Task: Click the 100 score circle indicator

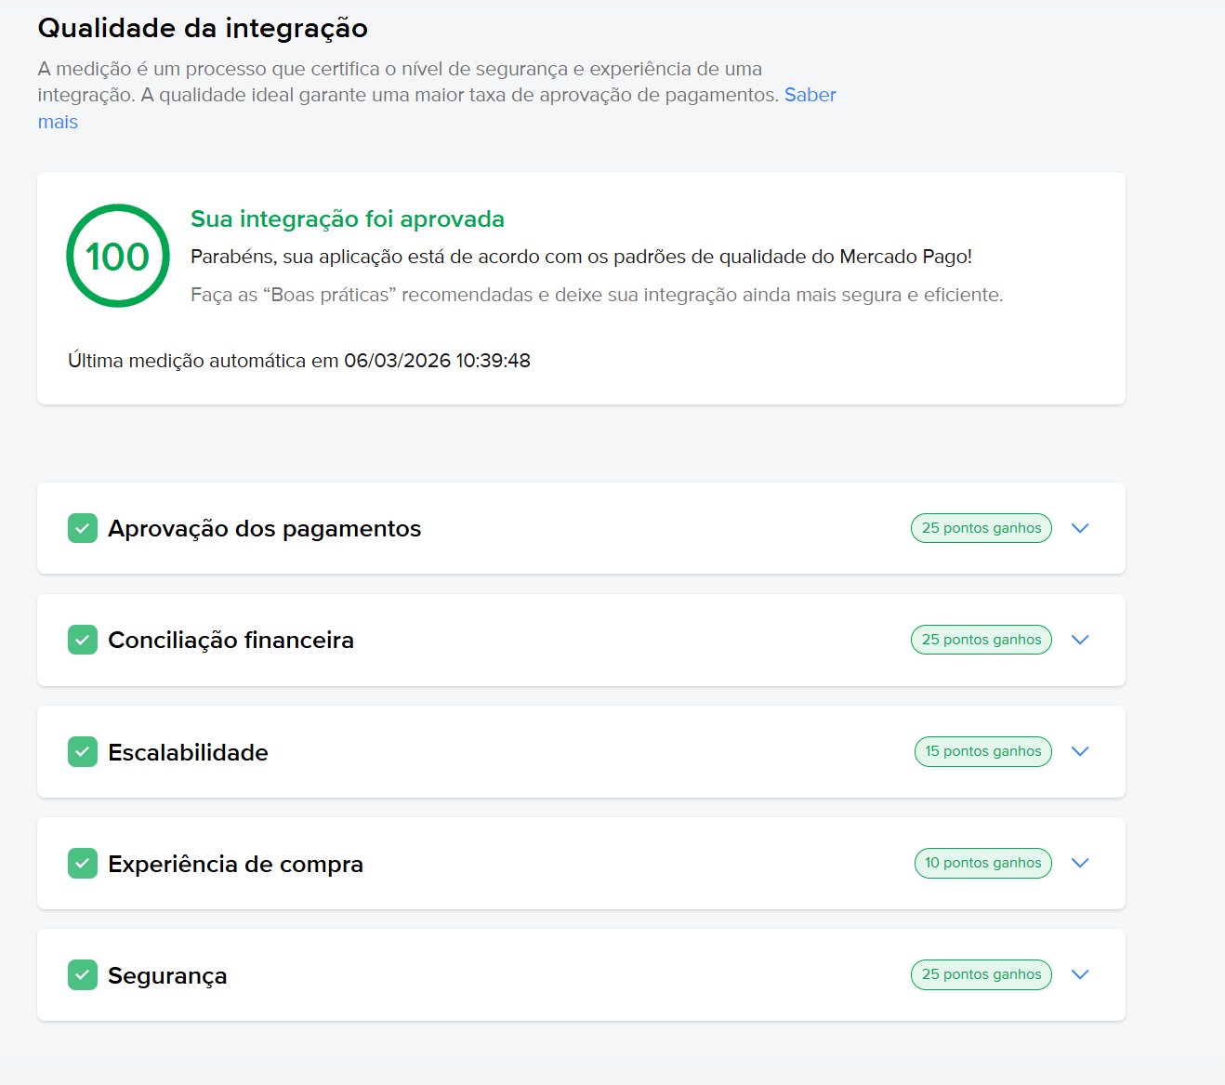Action: tap(118, 256)
